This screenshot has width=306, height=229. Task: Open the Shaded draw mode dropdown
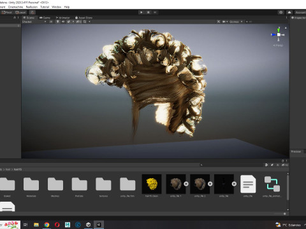point(34,22)
